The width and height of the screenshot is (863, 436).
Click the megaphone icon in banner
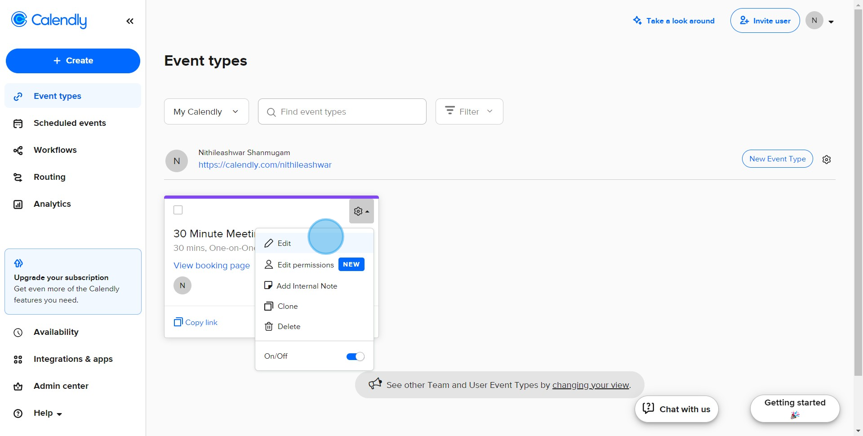[x=375, y=384]
